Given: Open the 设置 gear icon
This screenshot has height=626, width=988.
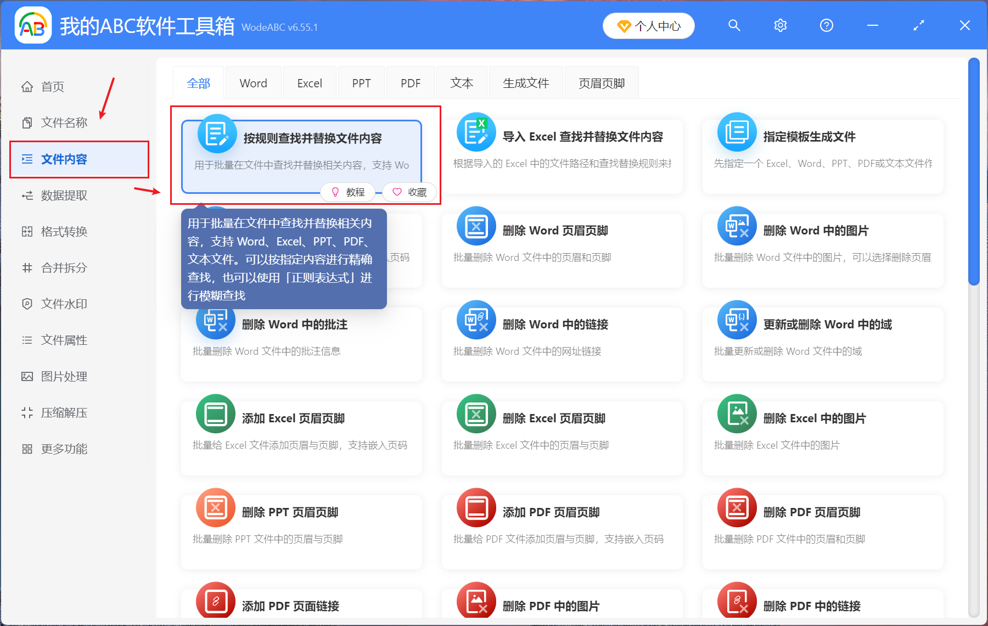Looking at the screenshot, I should point(780,25).
